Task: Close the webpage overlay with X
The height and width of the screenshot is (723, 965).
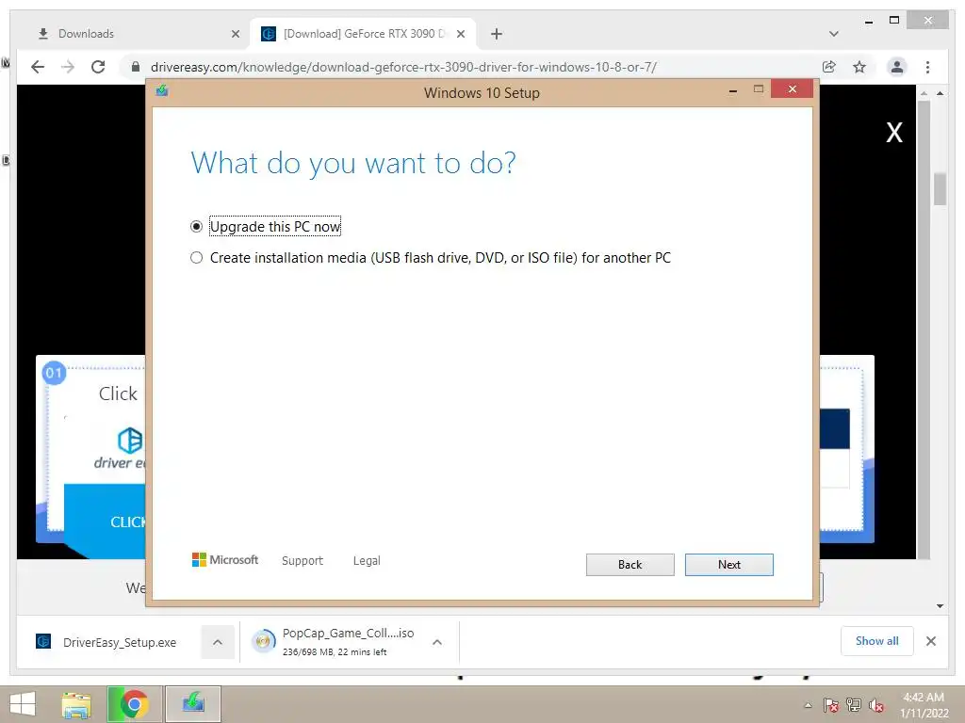Action: 894,132
